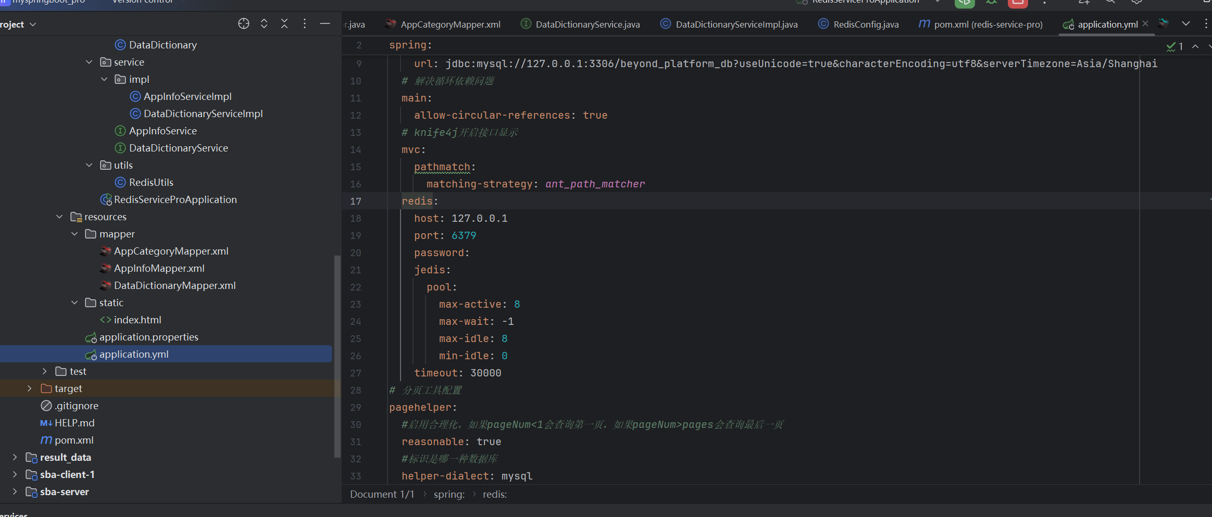Collapse all nodes in Project tree

click(284, 24)
